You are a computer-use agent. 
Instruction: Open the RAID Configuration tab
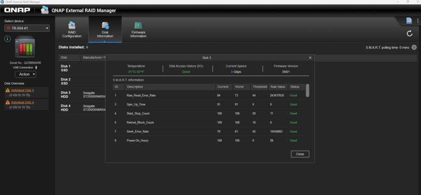coord(72,30)
